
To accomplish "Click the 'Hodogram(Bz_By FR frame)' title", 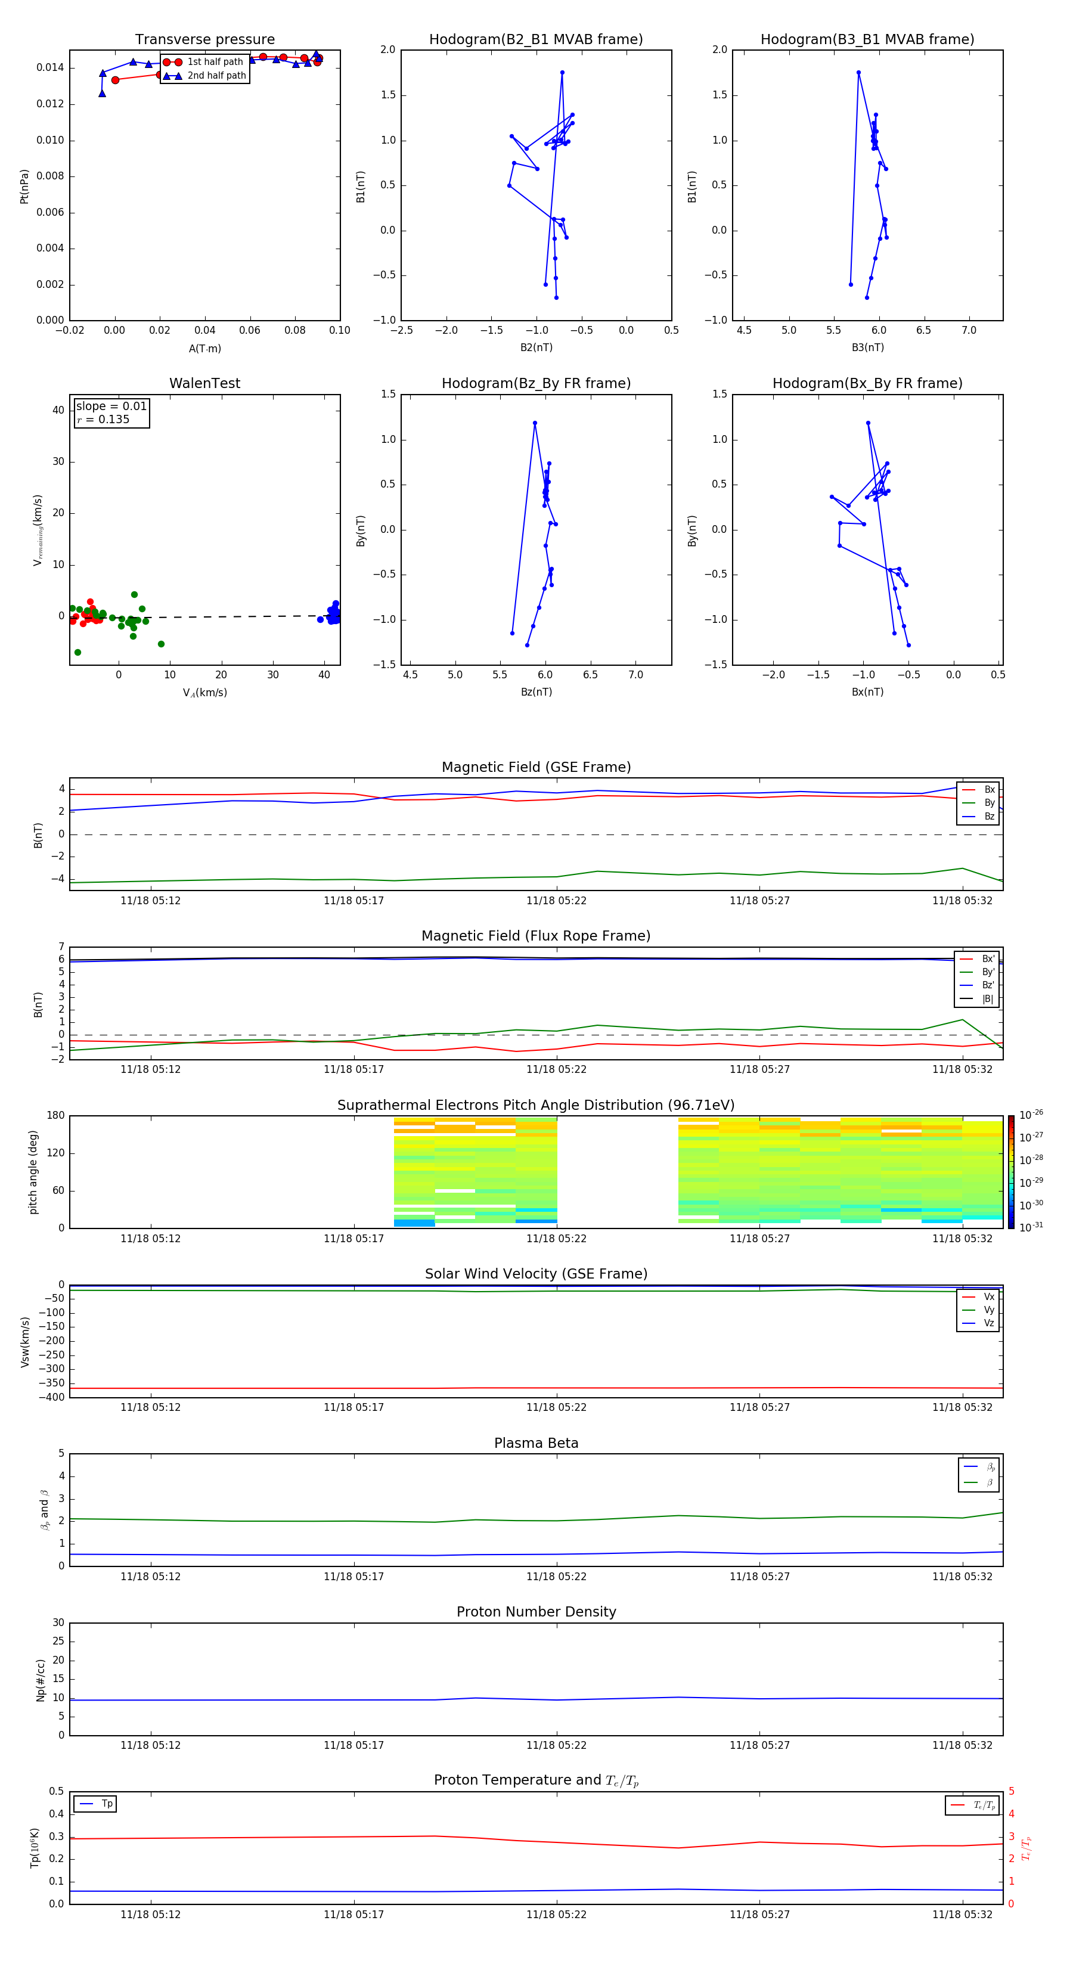I will 536,383.
